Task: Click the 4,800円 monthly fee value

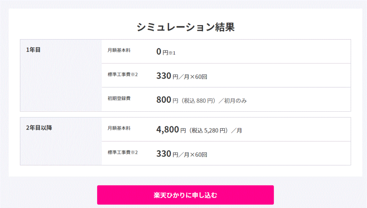Action: pyautogui.click(x=171, y=130)
